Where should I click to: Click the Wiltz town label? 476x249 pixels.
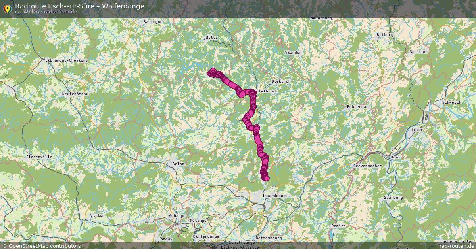click(211, 38)
